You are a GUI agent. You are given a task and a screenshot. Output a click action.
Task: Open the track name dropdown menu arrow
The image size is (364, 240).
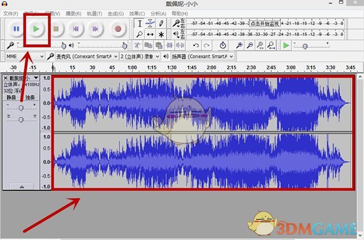36,78
